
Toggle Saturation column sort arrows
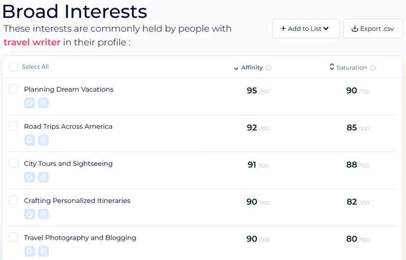(x=331, y=67)
